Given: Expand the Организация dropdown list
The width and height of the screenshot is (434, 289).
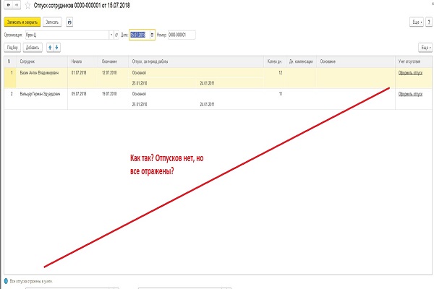Looking at the screenshot, I should [x=111, y=35].
